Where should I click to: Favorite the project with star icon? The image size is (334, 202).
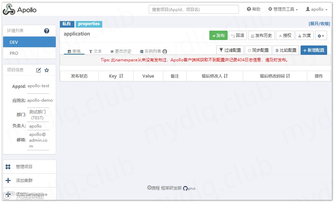(46, 70)
